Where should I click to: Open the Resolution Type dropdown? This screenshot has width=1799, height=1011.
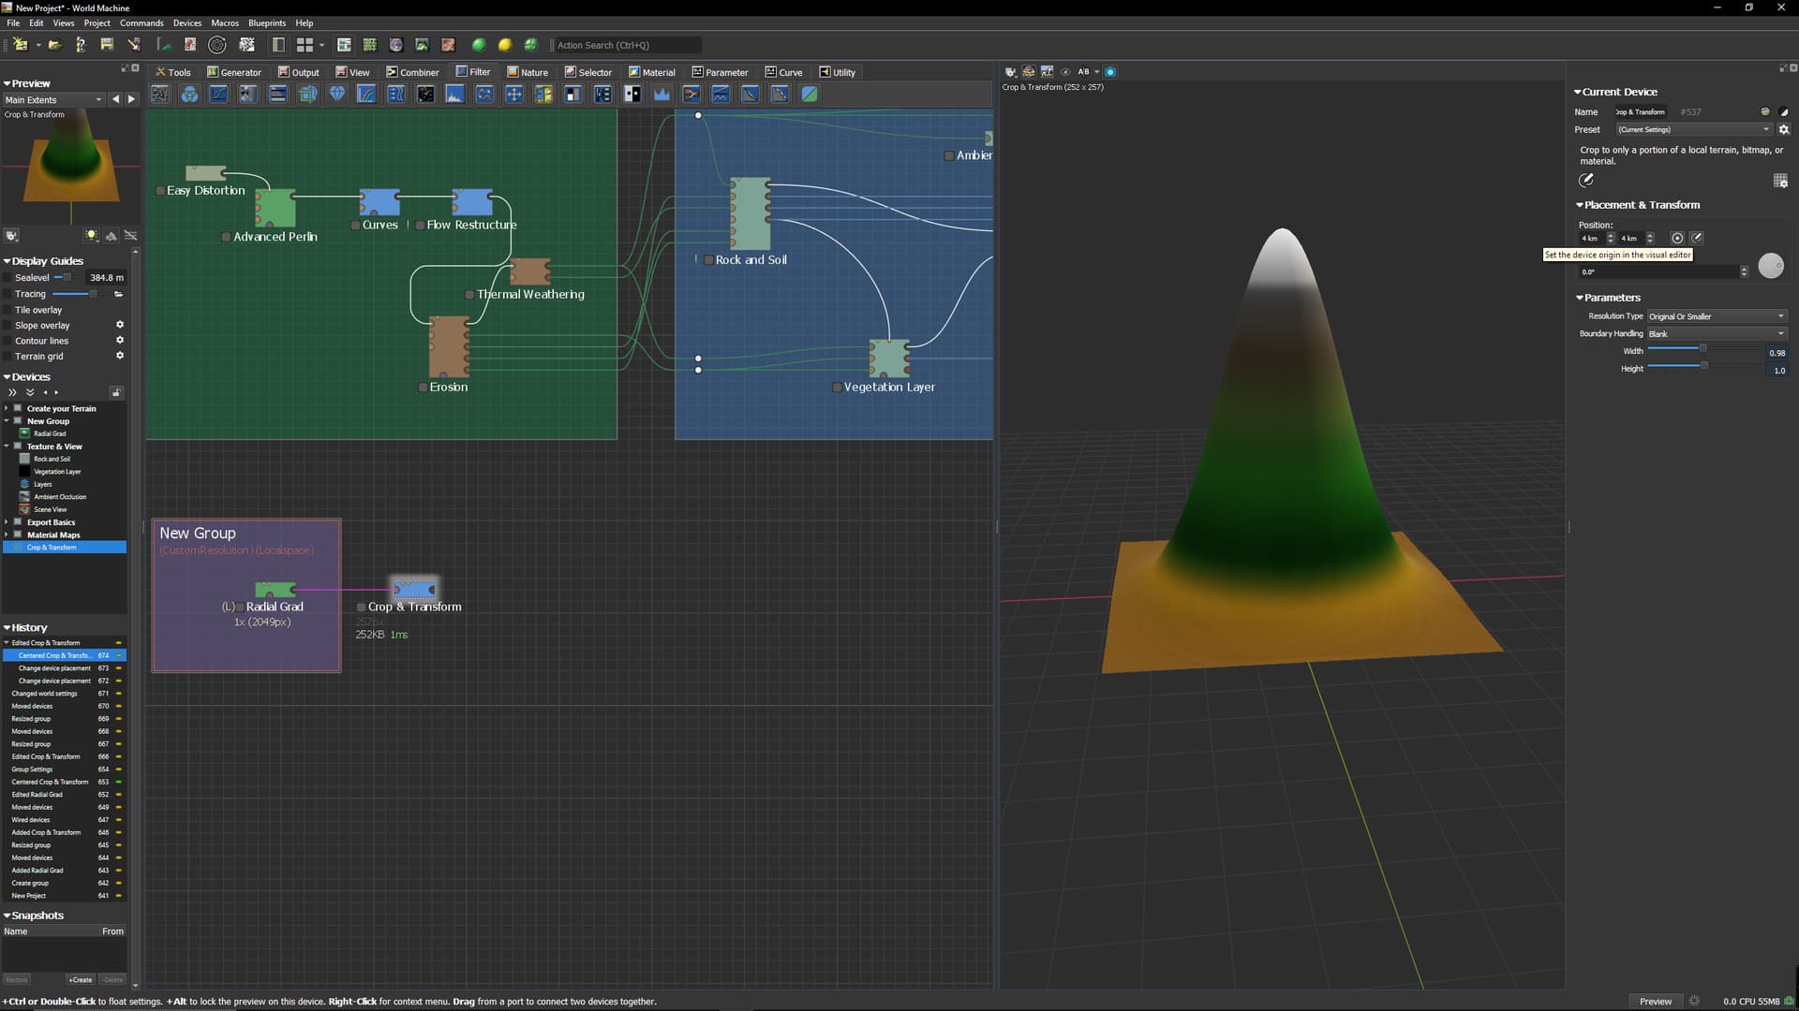point(1717,316)
